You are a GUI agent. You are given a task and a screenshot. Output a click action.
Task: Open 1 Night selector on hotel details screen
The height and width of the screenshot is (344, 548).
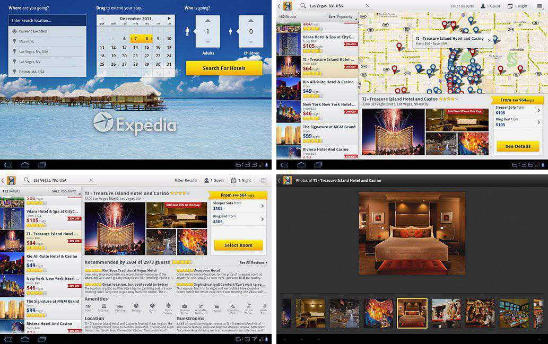point(241,180)
